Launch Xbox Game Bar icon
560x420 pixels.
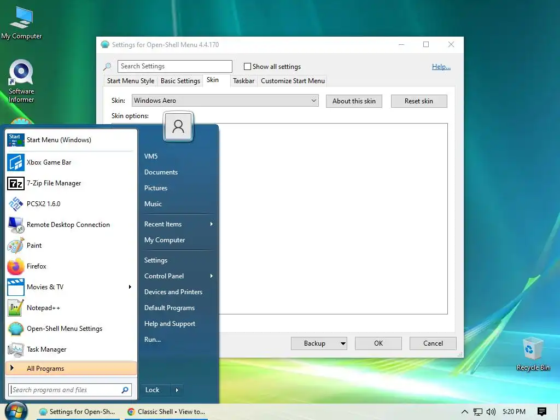[x=16, y=162]
